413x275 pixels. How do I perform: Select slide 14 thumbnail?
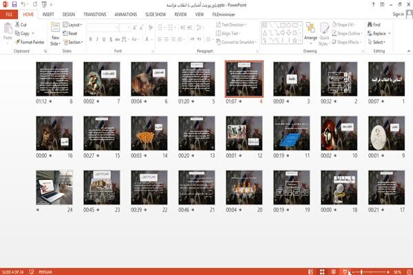[x=149, y=133]
